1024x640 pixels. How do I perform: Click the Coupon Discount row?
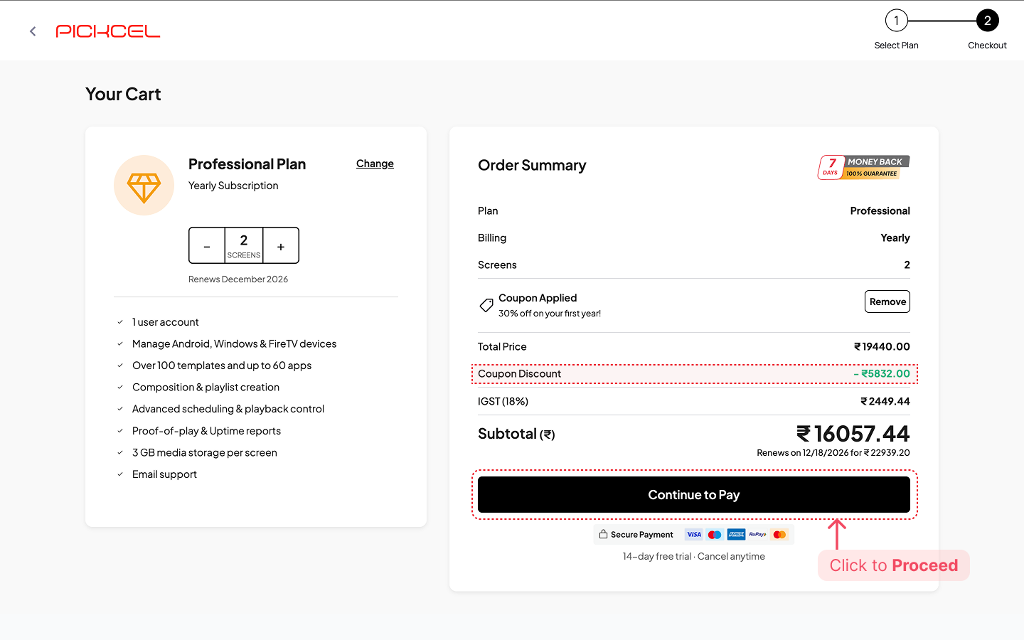tap(694, 374)
